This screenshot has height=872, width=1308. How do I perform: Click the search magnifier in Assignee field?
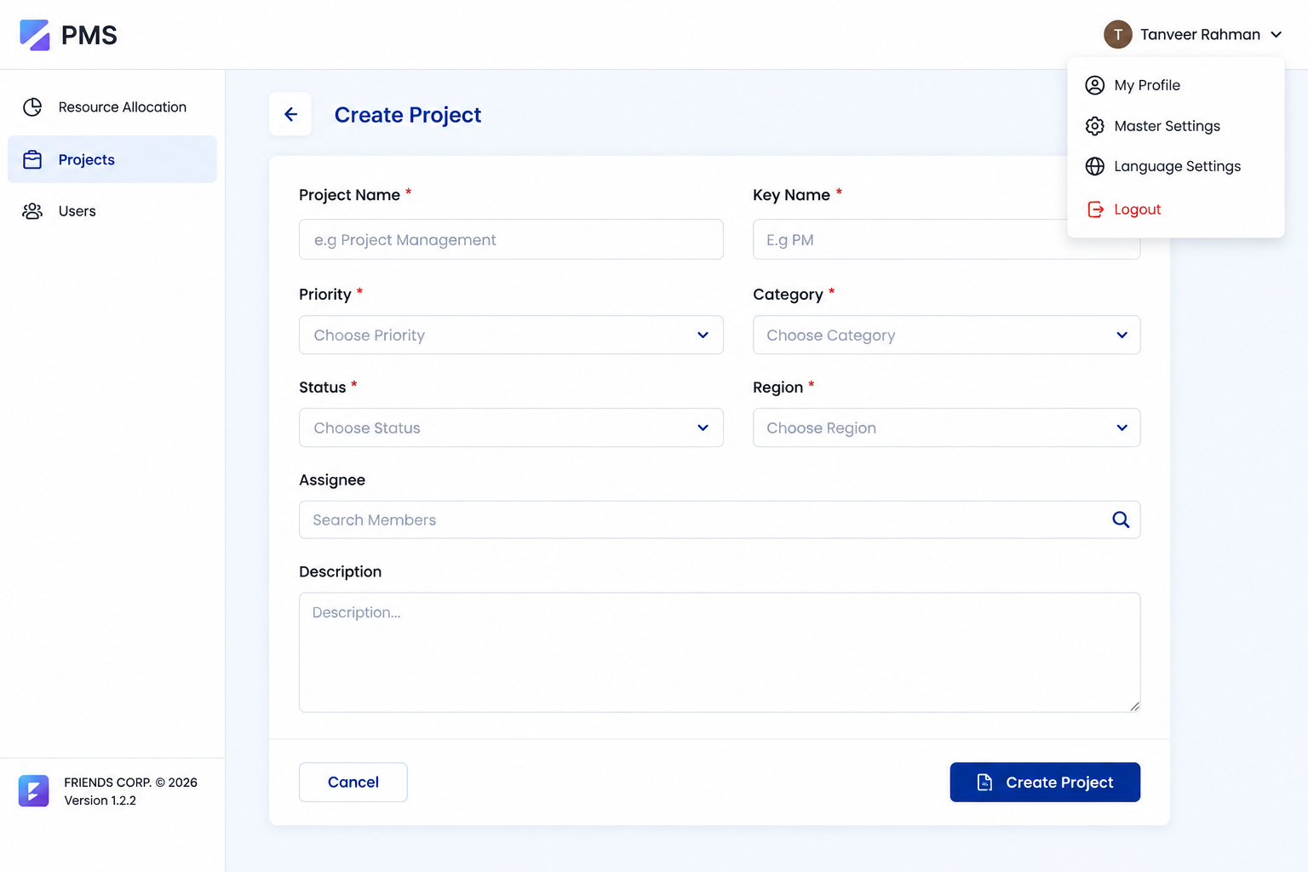(1121, 519)
